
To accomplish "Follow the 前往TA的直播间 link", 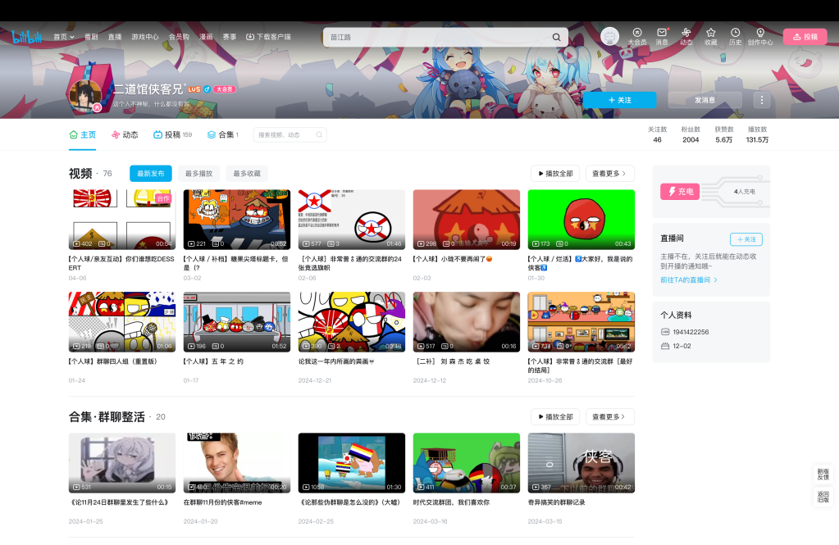I will [689, 279].
